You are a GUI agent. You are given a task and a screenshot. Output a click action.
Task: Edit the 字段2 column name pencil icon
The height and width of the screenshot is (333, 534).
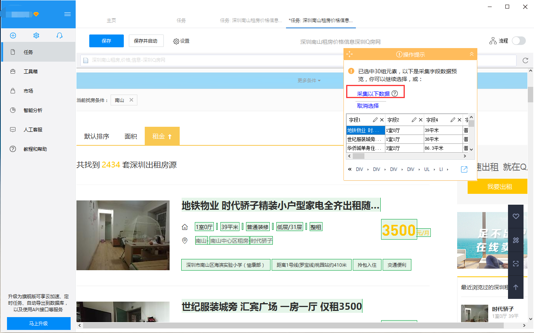coord(414,120)
